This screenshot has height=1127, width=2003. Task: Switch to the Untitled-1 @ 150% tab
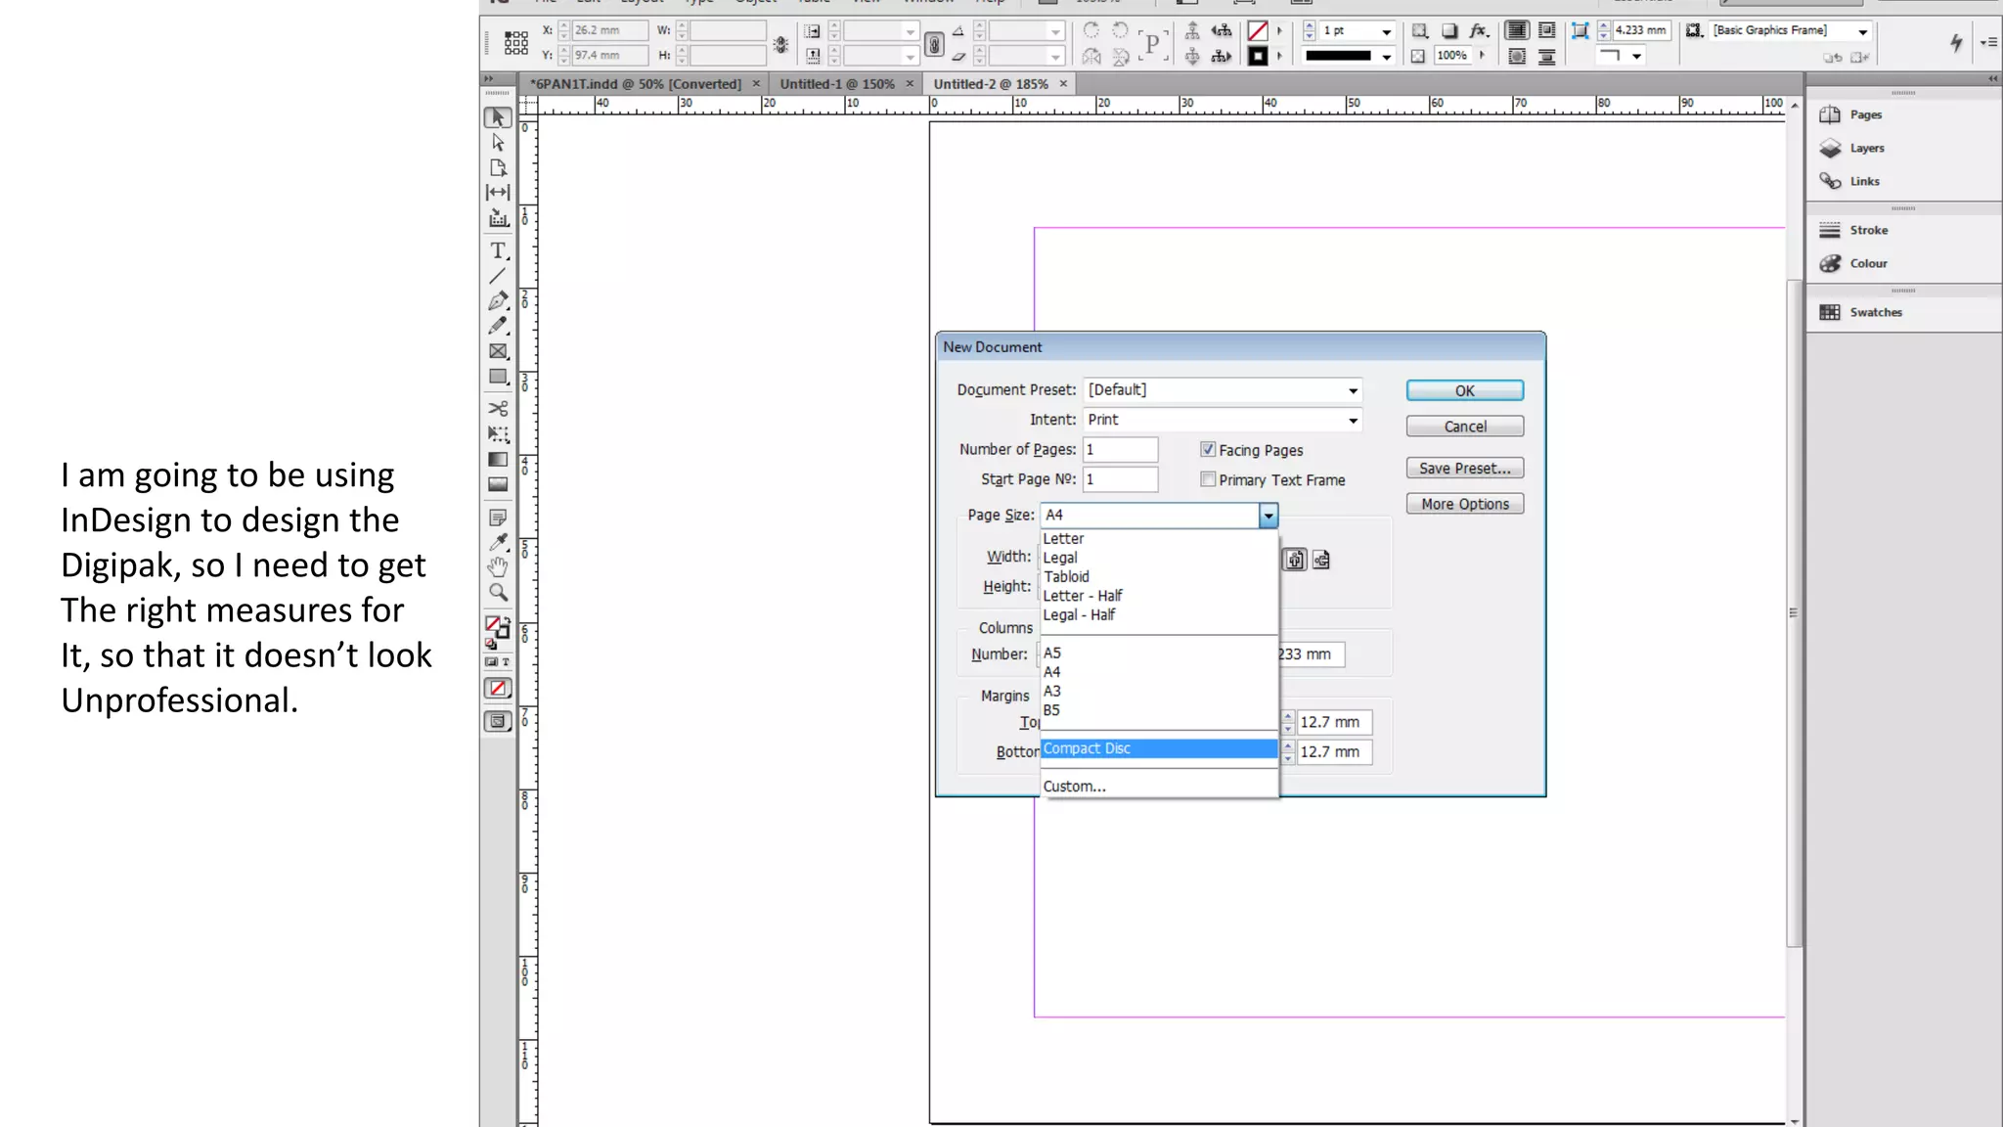(x=837, y=84)
